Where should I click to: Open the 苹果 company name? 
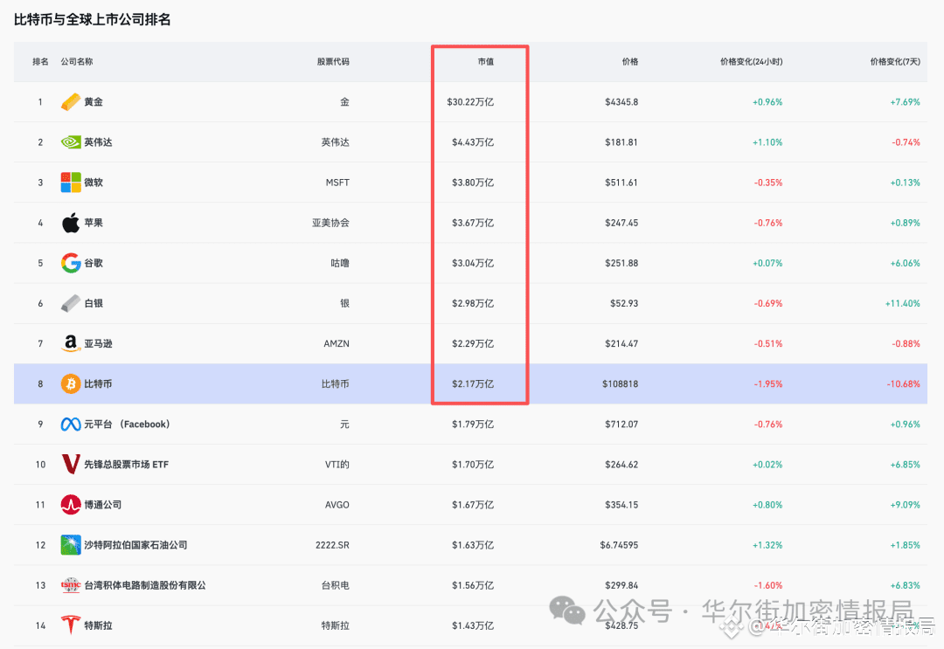point(94,223)
